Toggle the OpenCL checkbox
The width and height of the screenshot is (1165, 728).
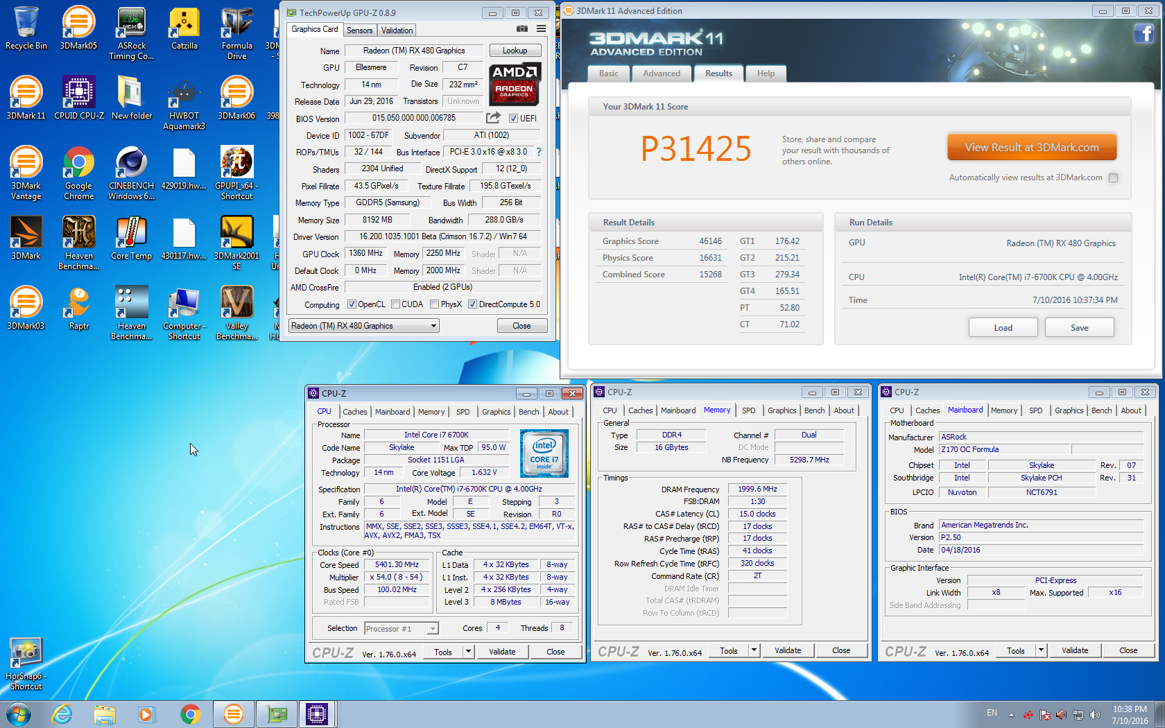click(x=352, y=304)
